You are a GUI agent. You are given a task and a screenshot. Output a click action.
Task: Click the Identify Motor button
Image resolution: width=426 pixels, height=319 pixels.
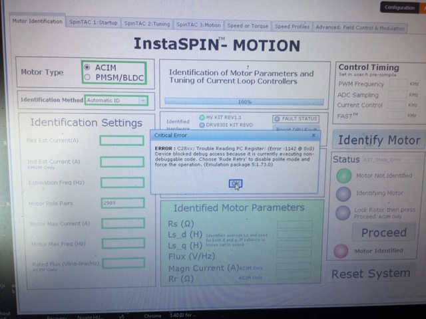(x=379, y=140)
